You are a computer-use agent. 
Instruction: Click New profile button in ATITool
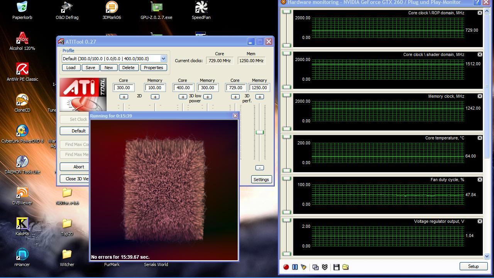click(x=108, y=68)
